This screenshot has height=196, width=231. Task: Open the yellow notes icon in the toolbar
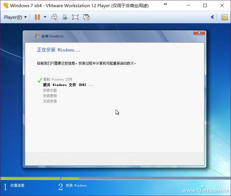[x=224, y=17]
